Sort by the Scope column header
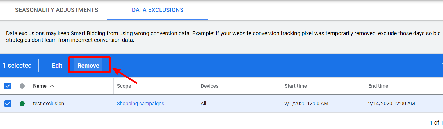The image size is (443, 129). (124, 86)
